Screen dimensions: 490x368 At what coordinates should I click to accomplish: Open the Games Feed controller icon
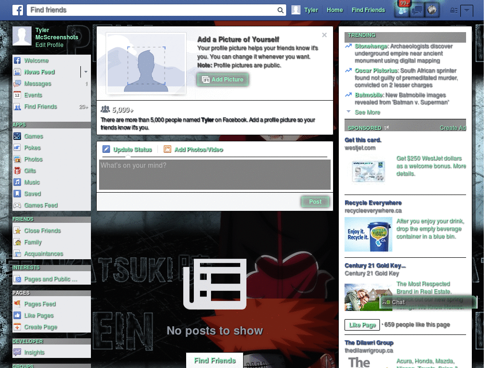pyautogui.click(x=17, y=205)
